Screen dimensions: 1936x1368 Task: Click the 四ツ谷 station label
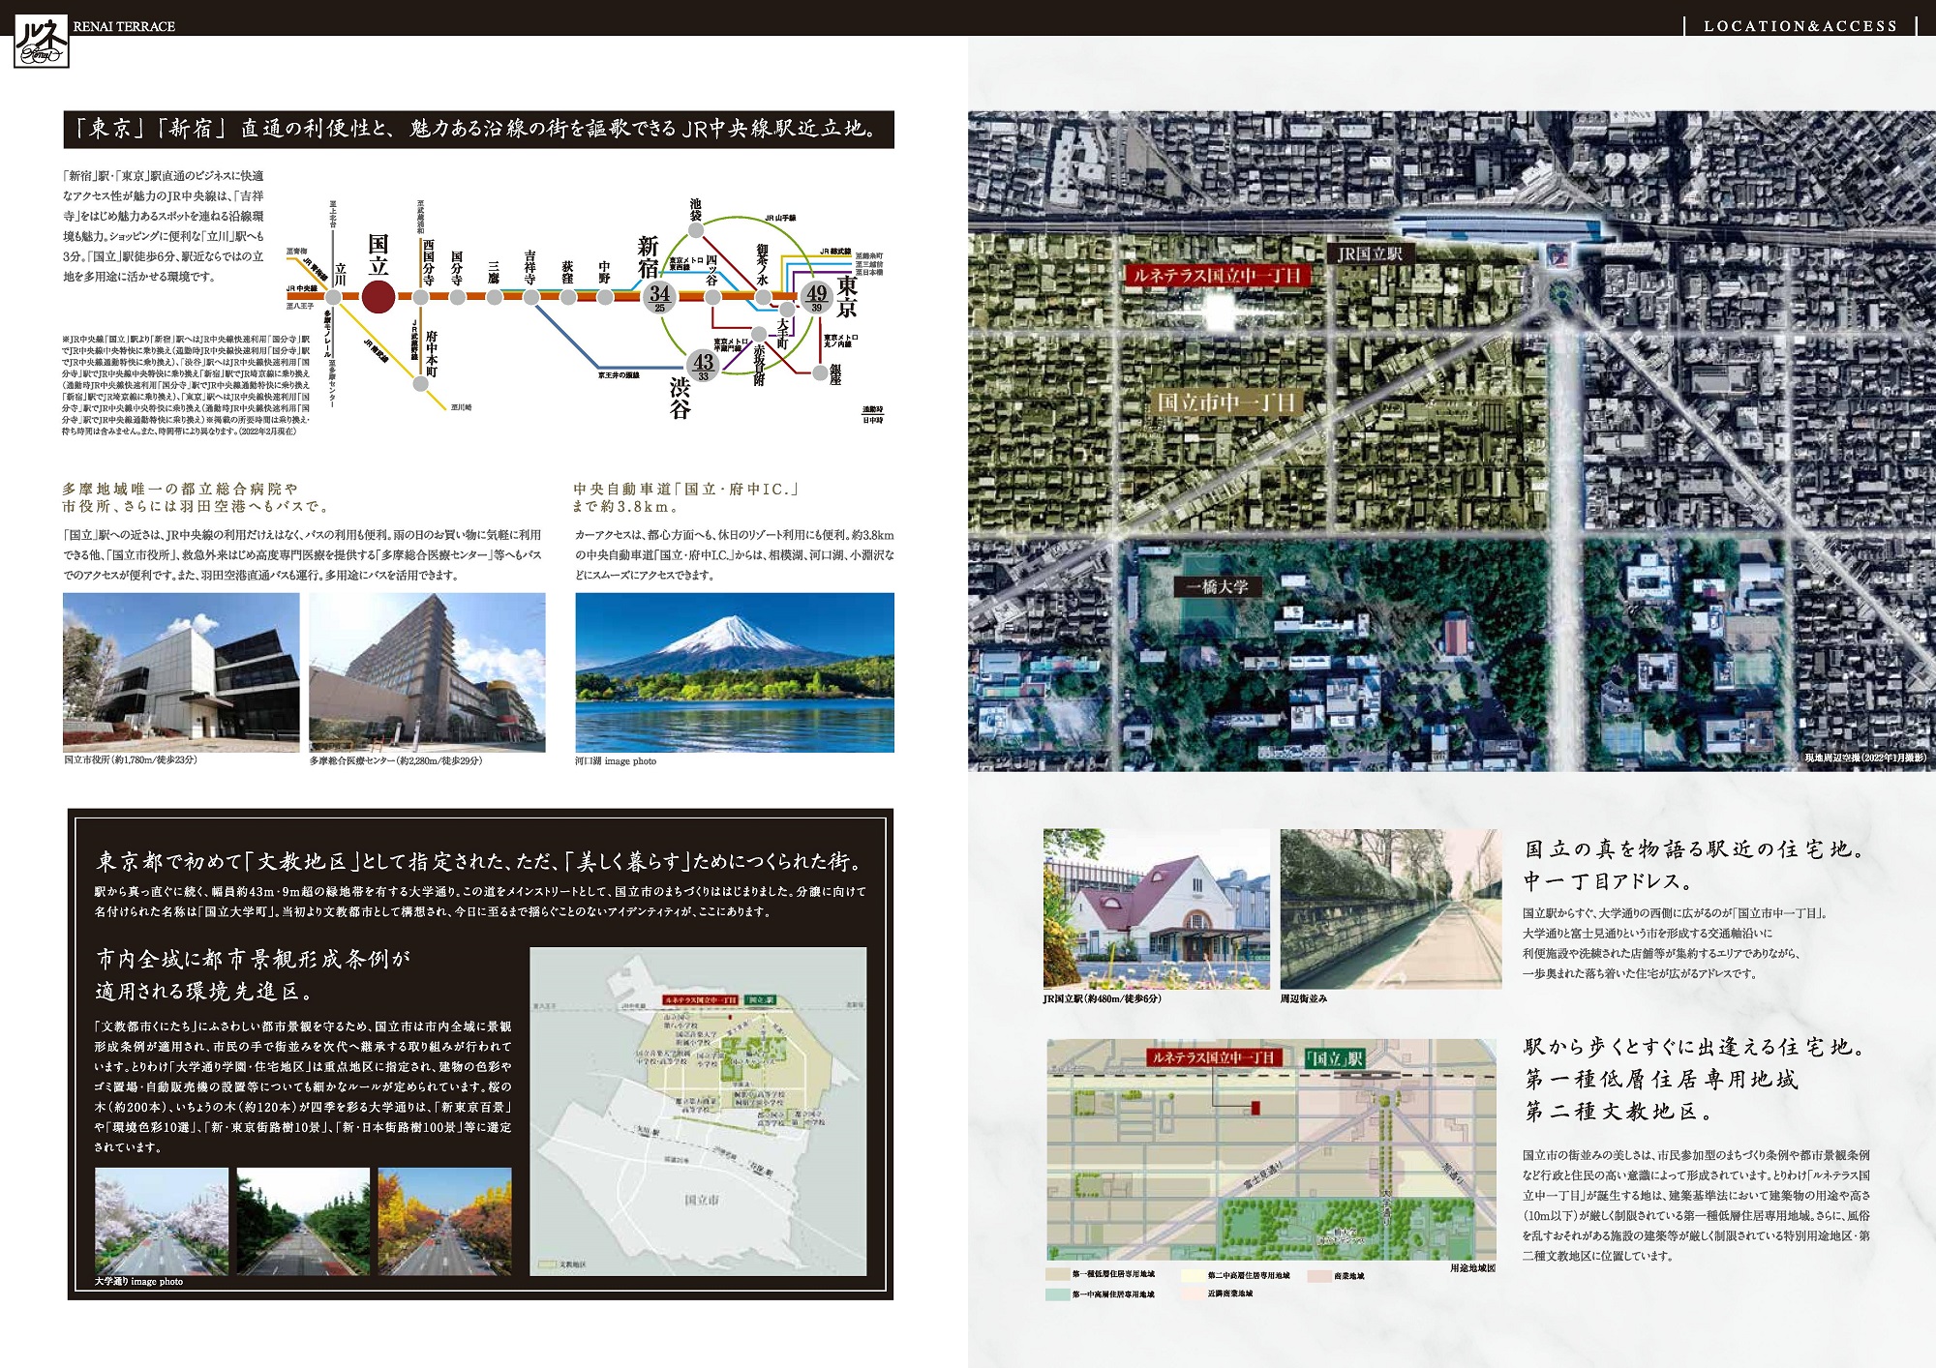point(711,268)
